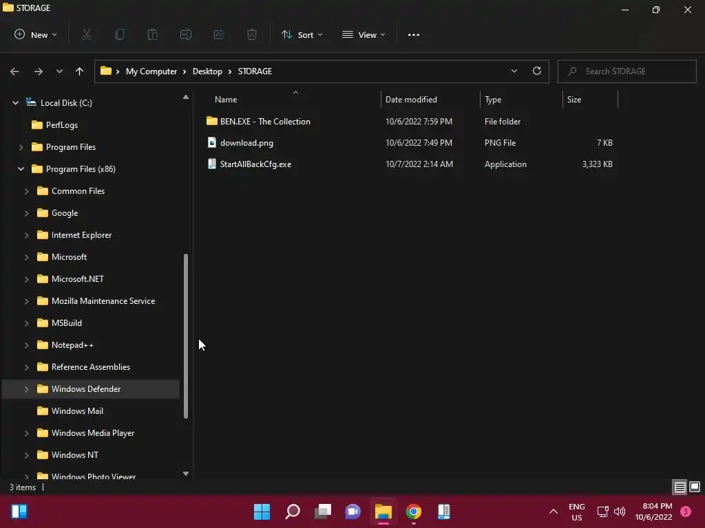Viewport: 705px width, 528px height.
Task: Launch Google Chrome from taskbar
Action: pos(414,511)
